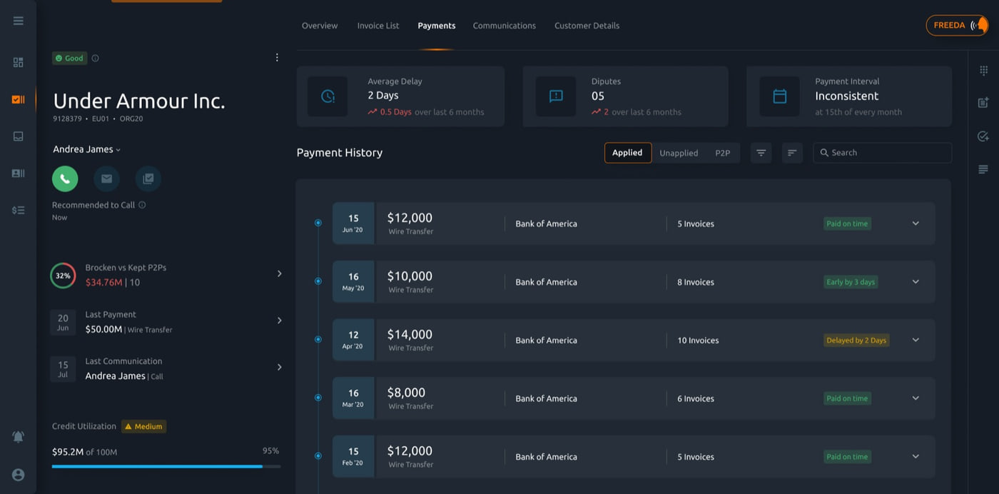The image size is (999, 494).
Task: Click the credit utilization progress bar
Action: point(166,466)
